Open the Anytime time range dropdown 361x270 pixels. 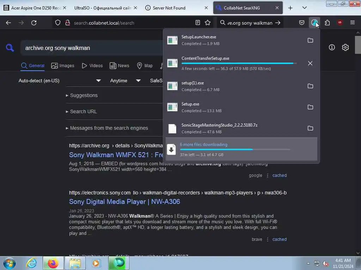(125, 81)
